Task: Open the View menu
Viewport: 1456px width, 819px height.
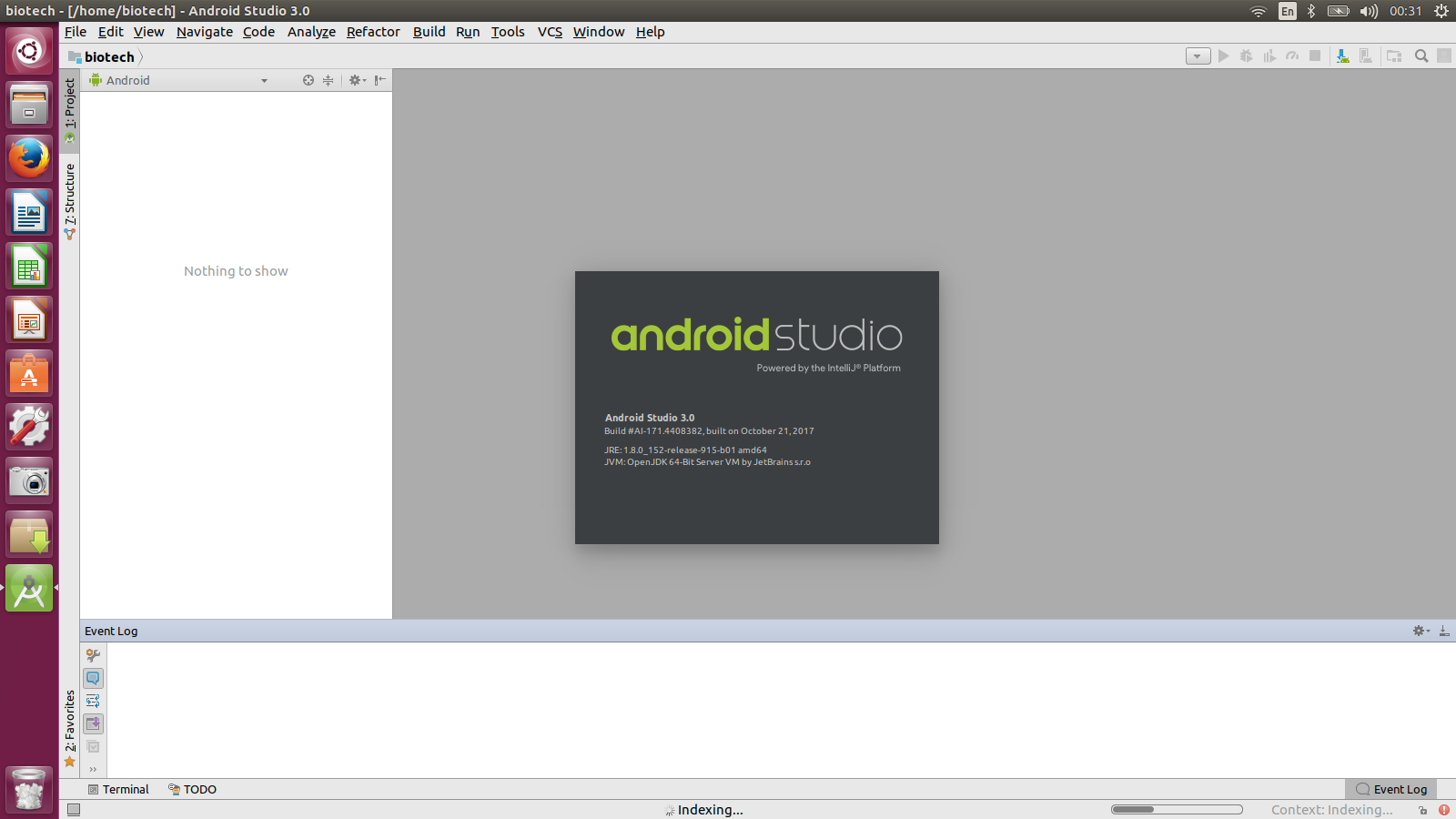Action: point(149,32)
